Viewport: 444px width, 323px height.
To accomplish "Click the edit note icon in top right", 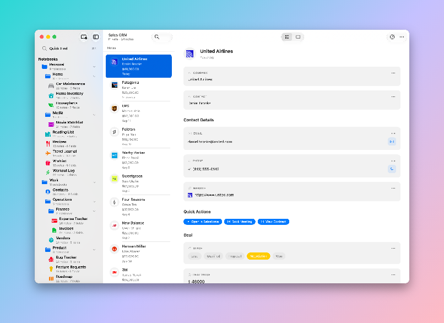I will click(x=392, y=37).
